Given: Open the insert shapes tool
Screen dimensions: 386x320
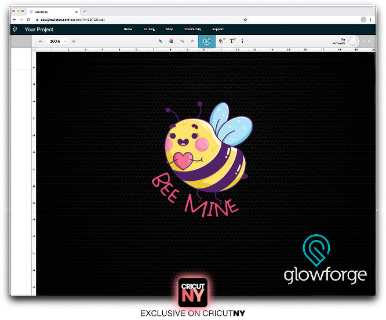Looking at the screenshot, I should 222,41.
